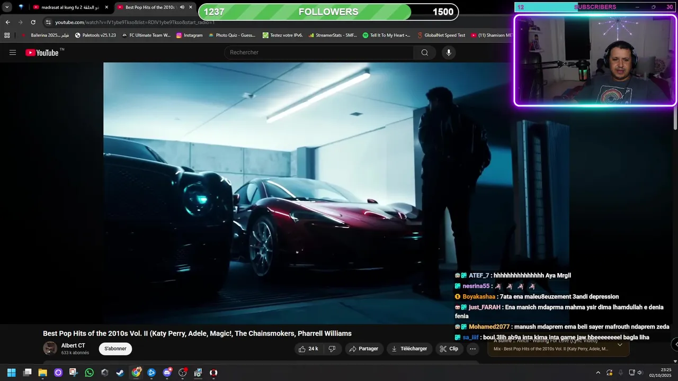Open the three-dots more actions menu

[473, 349]
